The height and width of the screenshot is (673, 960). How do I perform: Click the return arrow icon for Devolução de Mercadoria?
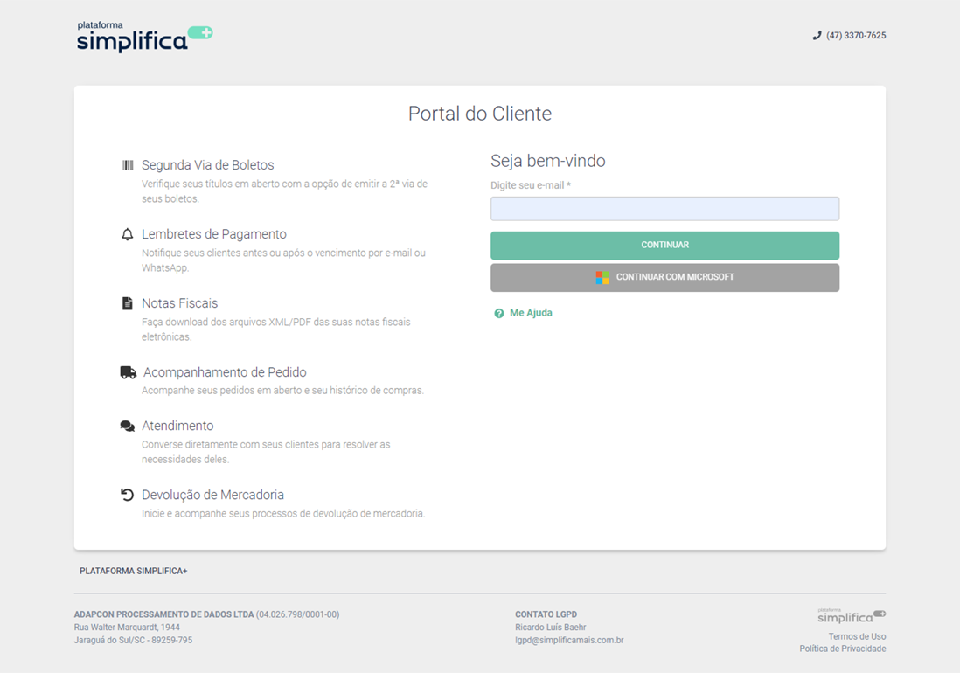(128, 495)
